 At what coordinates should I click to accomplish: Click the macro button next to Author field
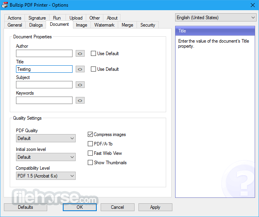pos(80,54)
